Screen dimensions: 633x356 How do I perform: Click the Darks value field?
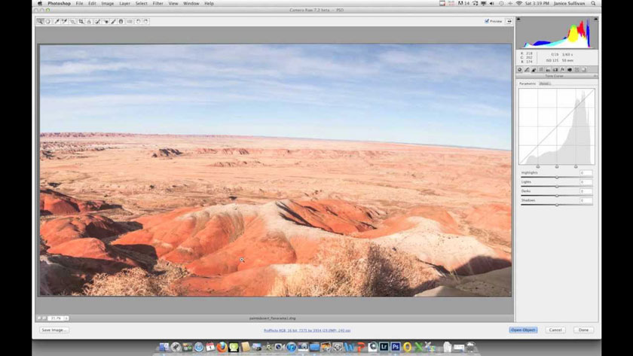[x=586, y=191]
